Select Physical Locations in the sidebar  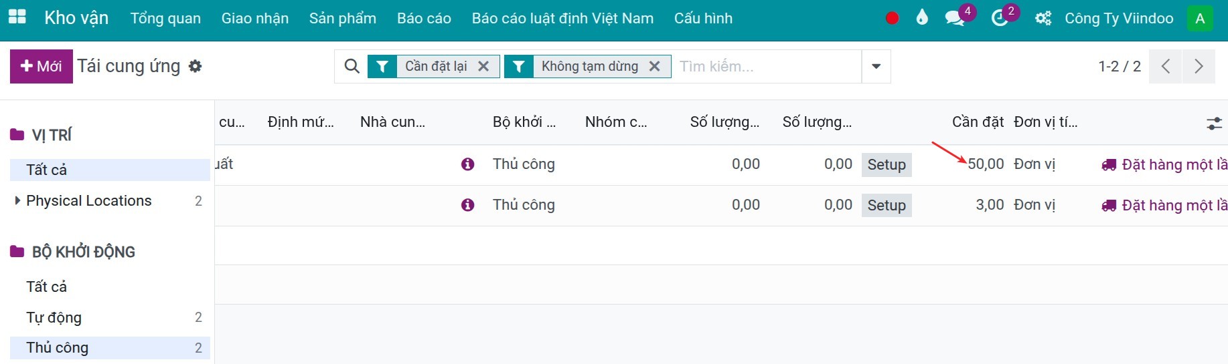(x=89, y=200)
